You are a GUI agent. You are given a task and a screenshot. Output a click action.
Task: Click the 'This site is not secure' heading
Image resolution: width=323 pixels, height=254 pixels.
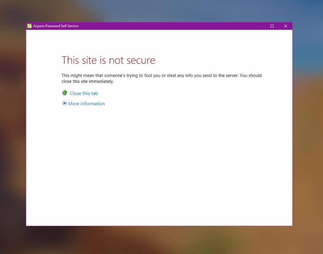pyautogui.click(x=108, y=60)
